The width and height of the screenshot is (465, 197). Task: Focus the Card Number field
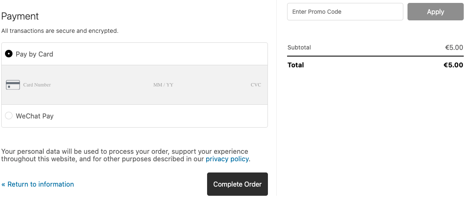point(62,85)
